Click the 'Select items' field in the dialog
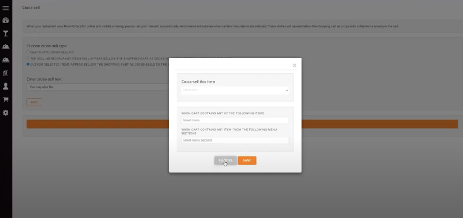This screenshot has height=218, width=463. coord(235,121)
